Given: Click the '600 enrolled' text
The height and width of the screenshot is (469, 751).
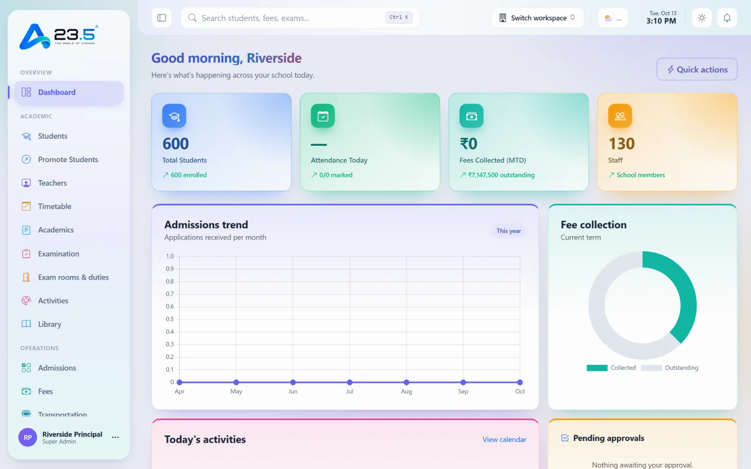Looking at the screenshot, I should (x=189, y=175).
